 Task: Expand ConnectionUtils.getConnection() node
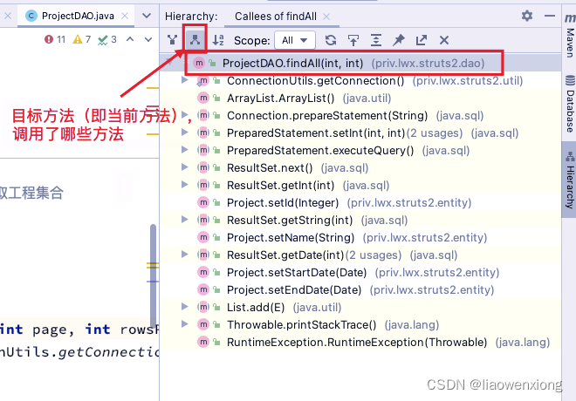pos(185,80)
